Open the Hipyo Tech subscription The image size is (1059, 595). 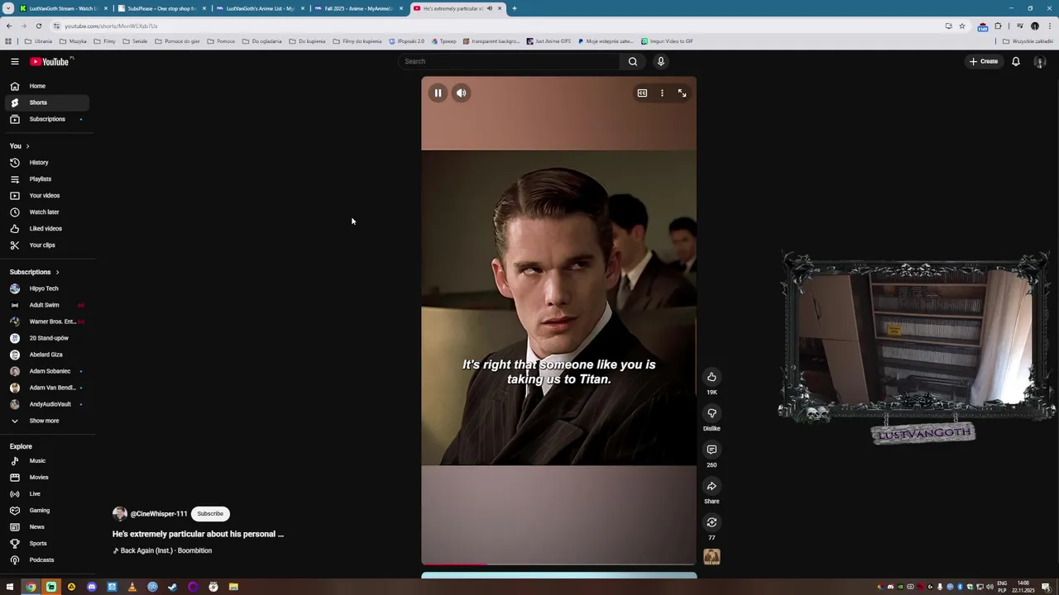(x=46, y=288)
